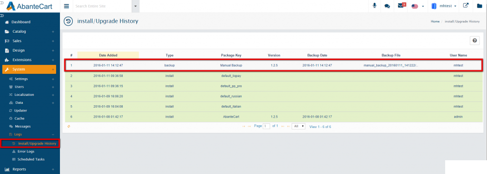Click the previous page pager icon
This screenshot has width=487, height=174.
(x=249, y=126)
